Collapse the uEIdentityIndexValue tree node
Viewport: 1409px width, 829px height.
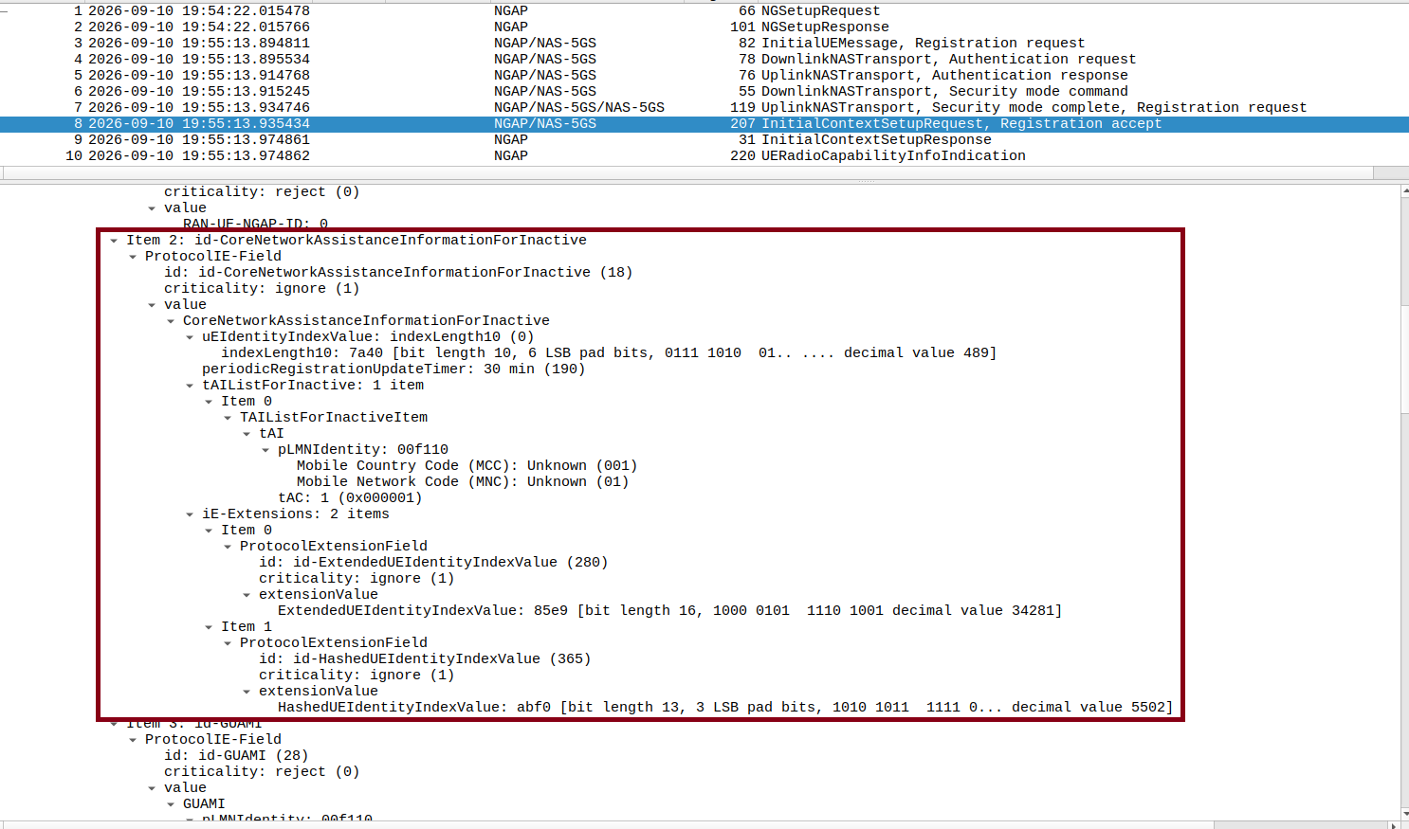point(190,337)
